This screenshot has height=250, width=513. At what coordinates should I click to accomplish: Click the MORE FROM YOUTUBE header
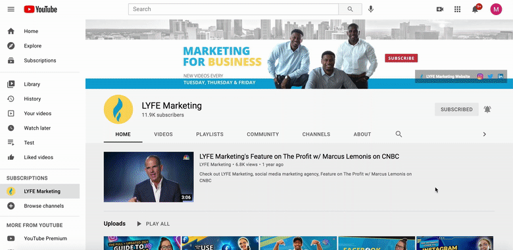click(35, 225)
